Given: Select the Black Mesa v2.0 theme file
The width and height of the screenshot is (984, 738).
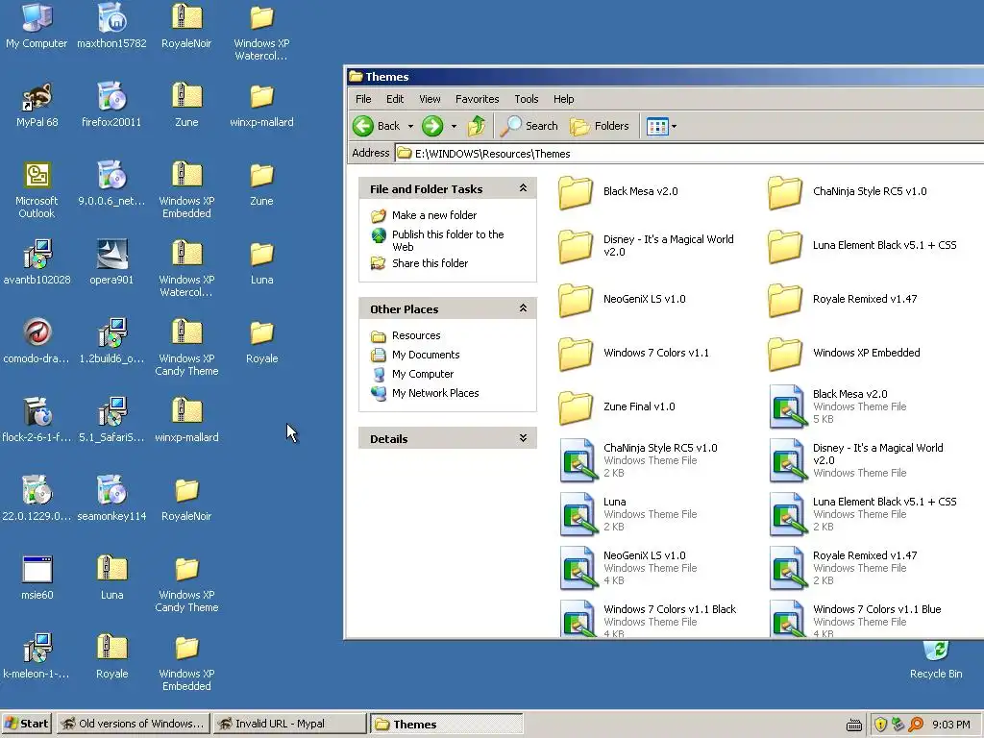Looking at the screenshot, I should coord(838,406).
